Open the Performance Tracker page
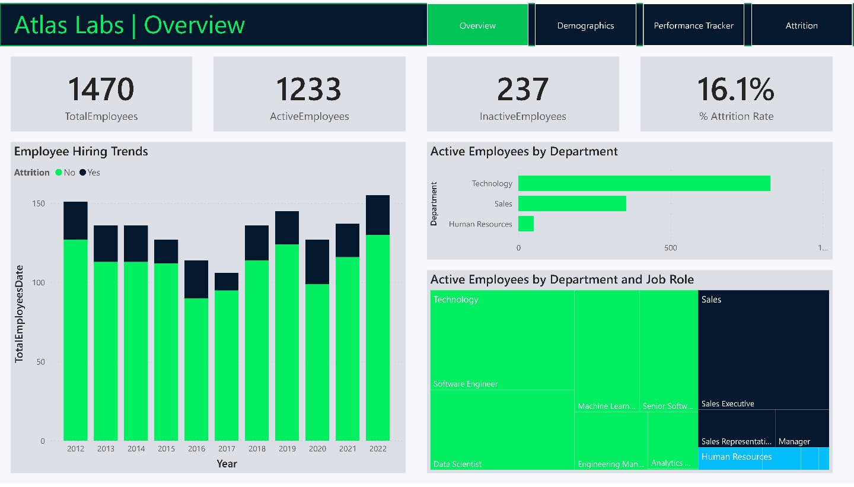This screenshot has height=487, width=854. click(693, 25)
